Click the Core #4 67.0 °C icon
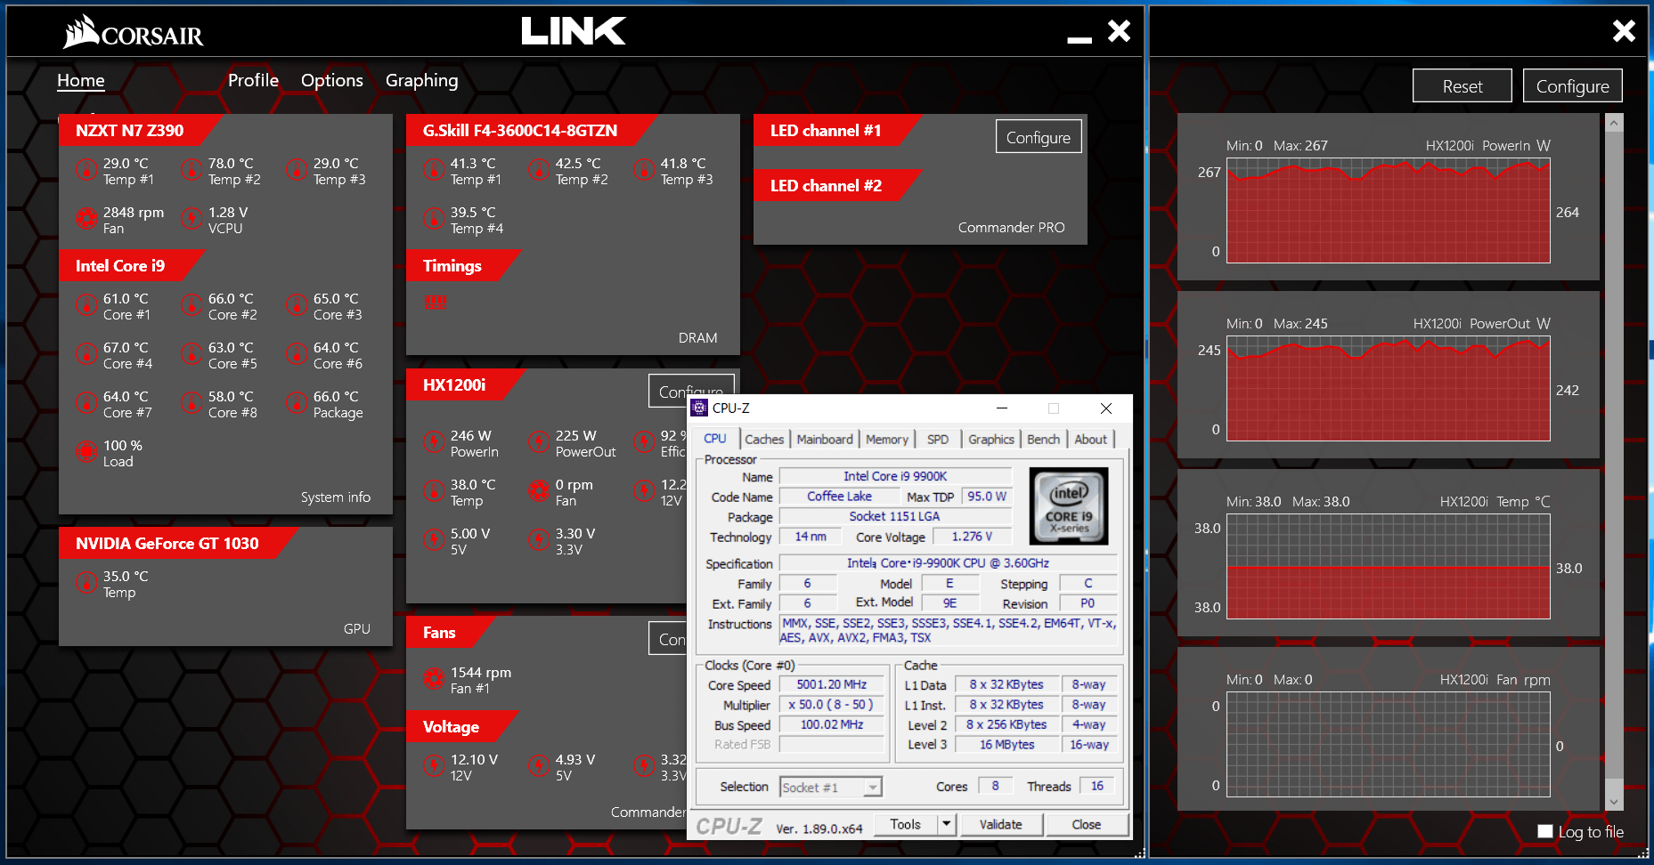The width and height of the screenshot is (1654, 865). [86, 353]
